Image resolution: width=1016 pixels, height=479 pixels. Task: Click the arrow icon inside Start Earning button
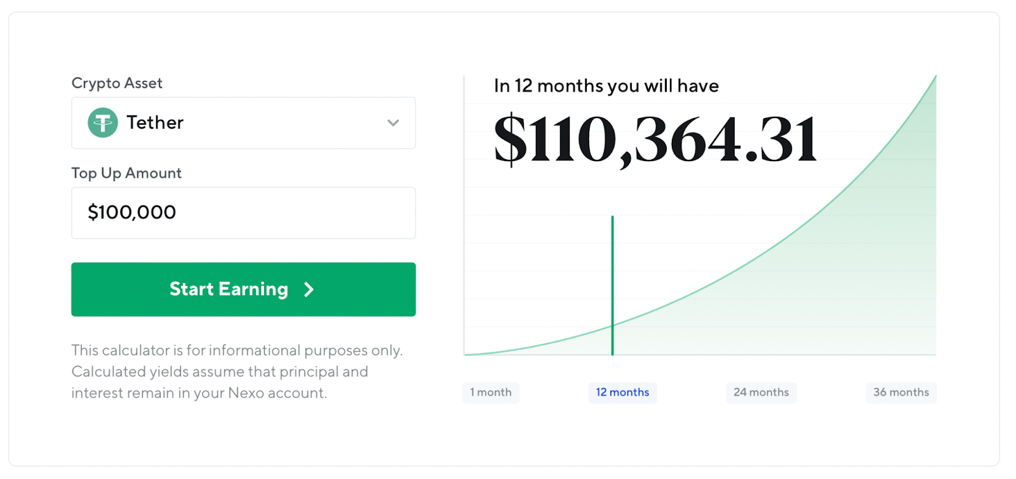point(309,289)
